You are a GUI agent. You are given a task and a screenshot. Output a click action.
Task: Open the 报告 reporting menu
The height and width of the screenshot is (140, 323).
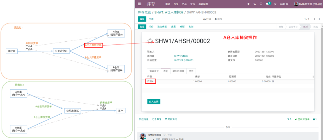[192, 4]
